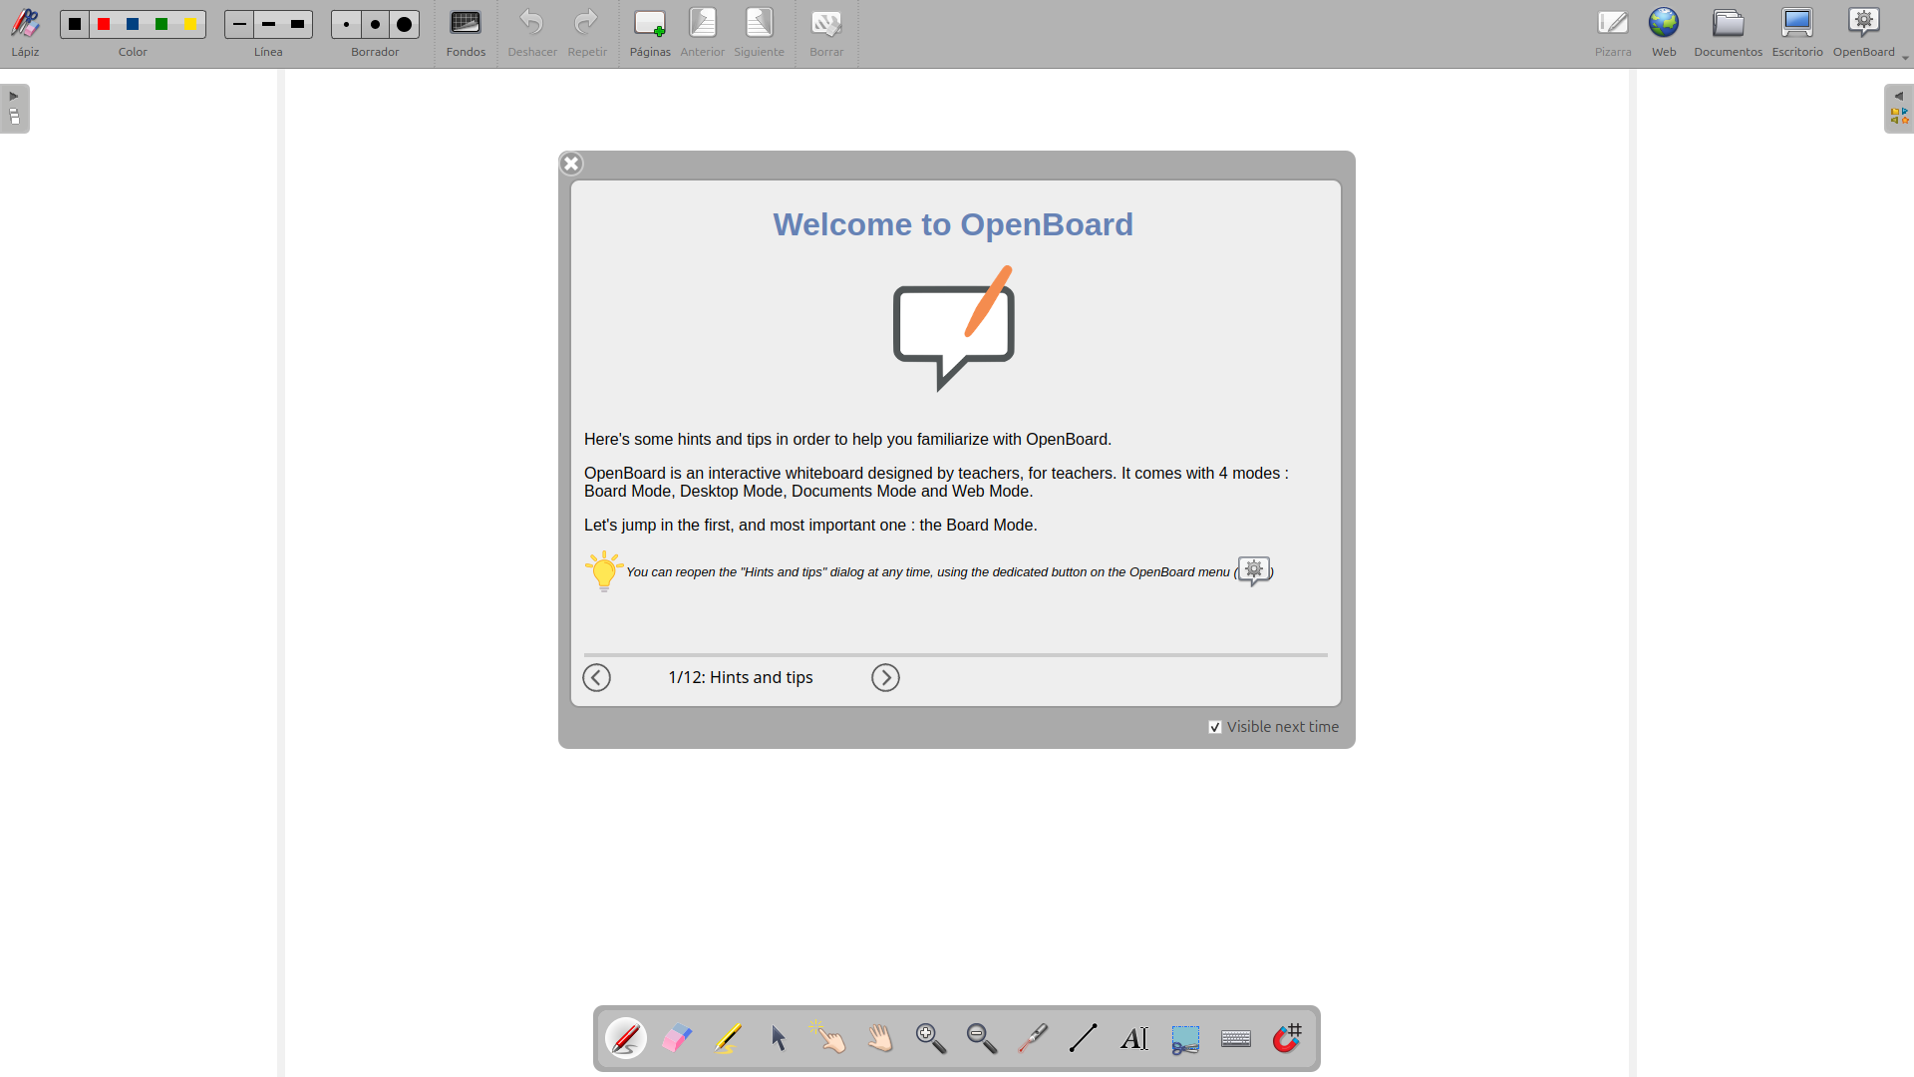Select the draw line tool
The image size is (1914, 1077).
click(1084, 1039)
